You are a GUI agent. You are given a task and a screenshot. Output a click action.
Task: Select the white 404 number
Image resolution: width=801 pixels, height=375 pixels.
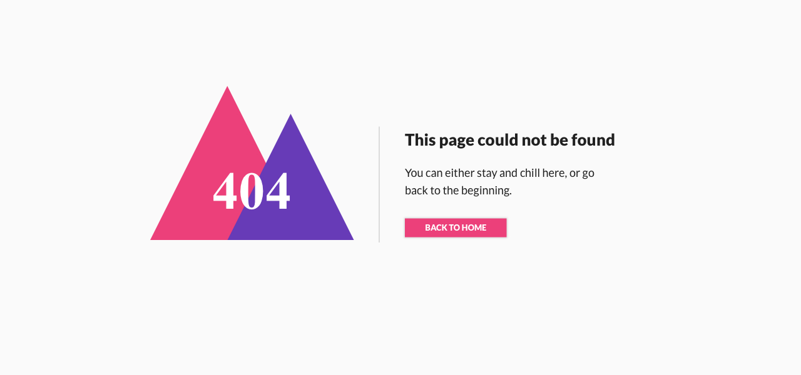[252, 191]
